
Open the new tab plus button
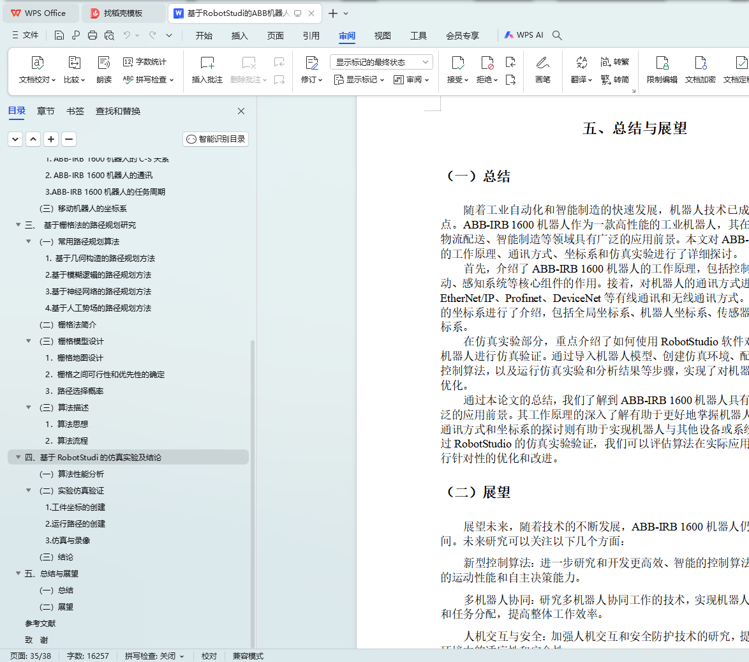tap(333, 13)
